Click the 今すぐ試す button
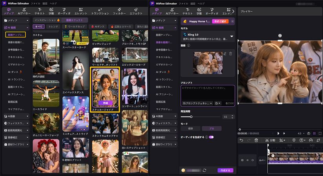This screenshot has height=176, width=323. point(220,22)
